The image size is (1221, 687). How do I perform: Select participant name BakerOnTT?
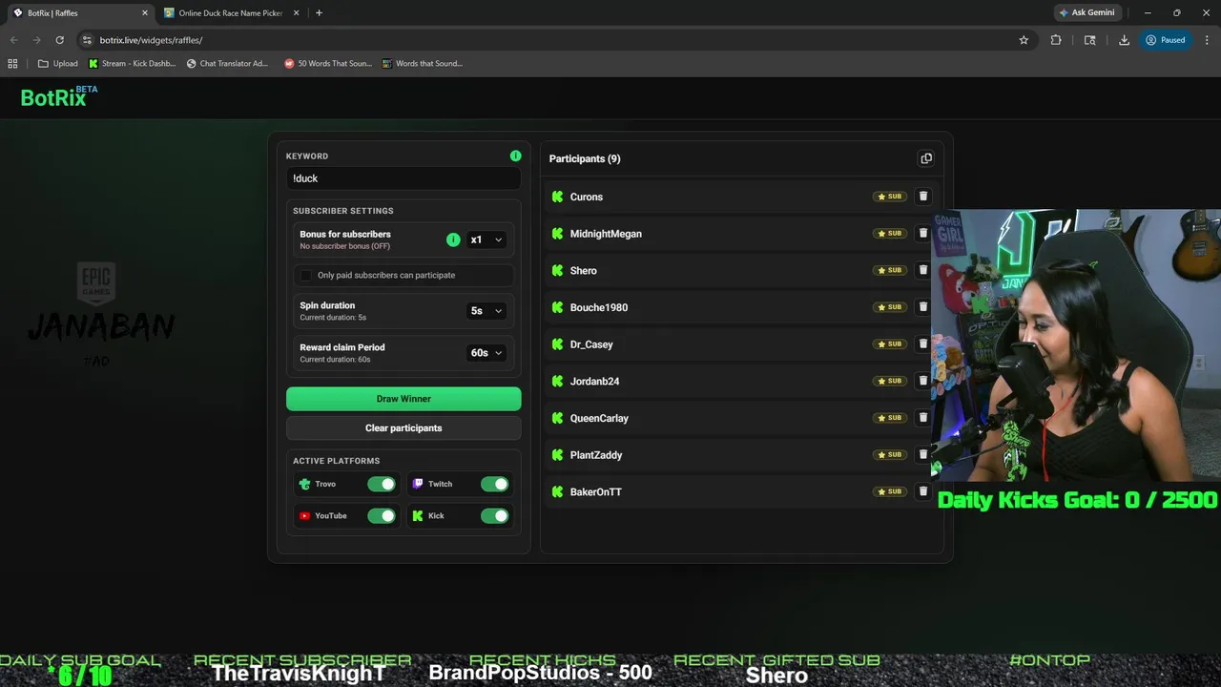coord(595,492)
